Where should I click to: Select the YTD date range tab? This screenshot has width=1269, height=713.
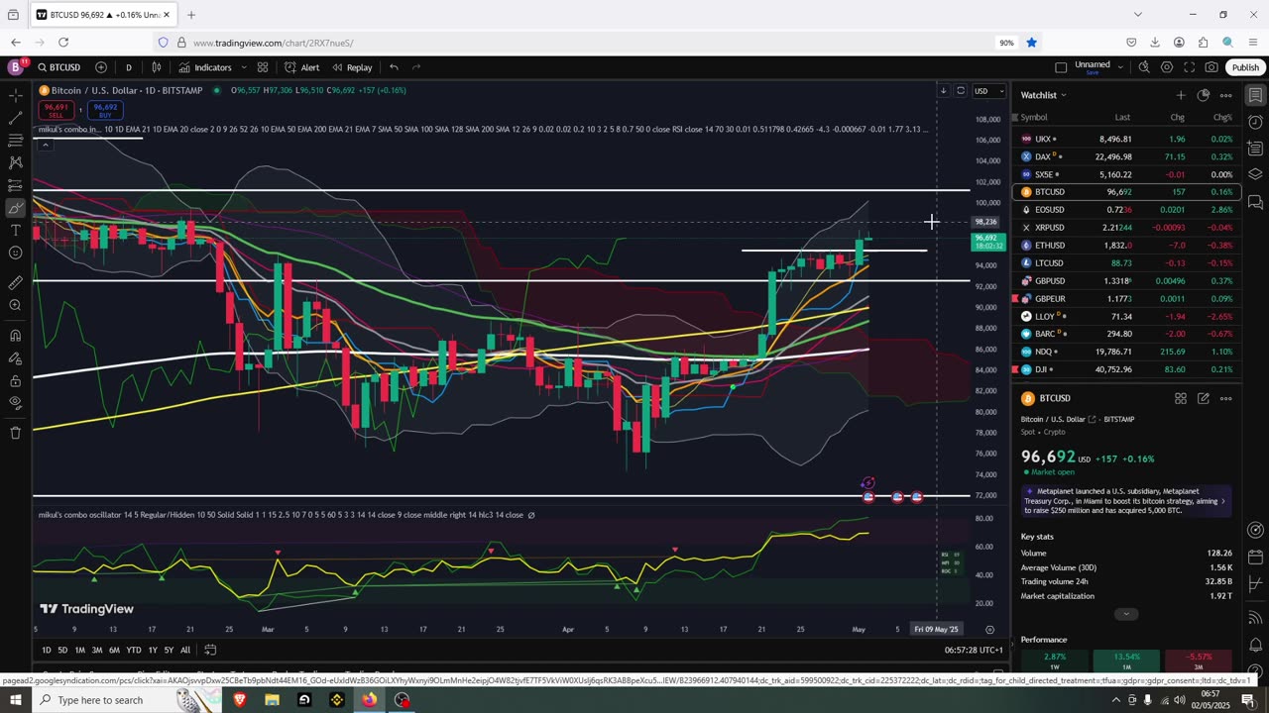(x=133, y=650)
